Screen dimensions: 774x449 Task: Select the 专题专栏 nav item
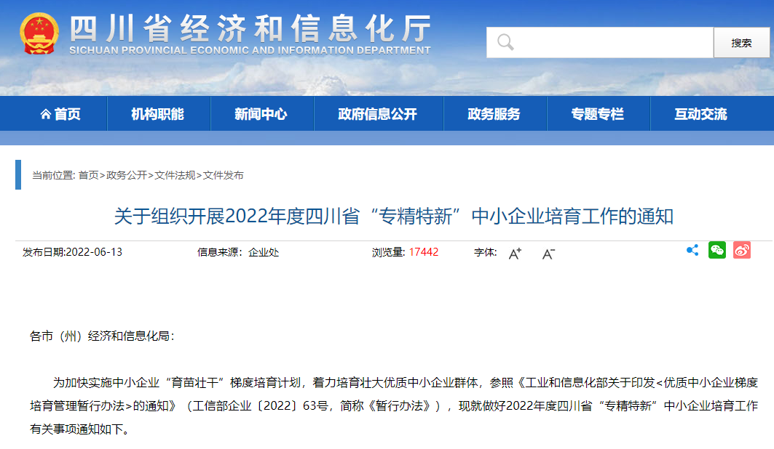point(597,114)
